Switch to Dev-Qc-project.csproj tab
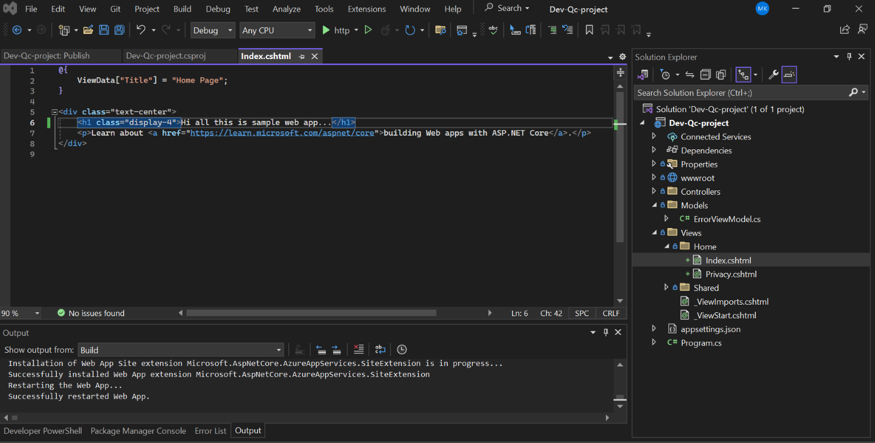 (x=166, y=56)
